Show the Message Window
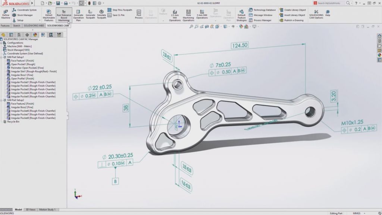 pos(263,15)
